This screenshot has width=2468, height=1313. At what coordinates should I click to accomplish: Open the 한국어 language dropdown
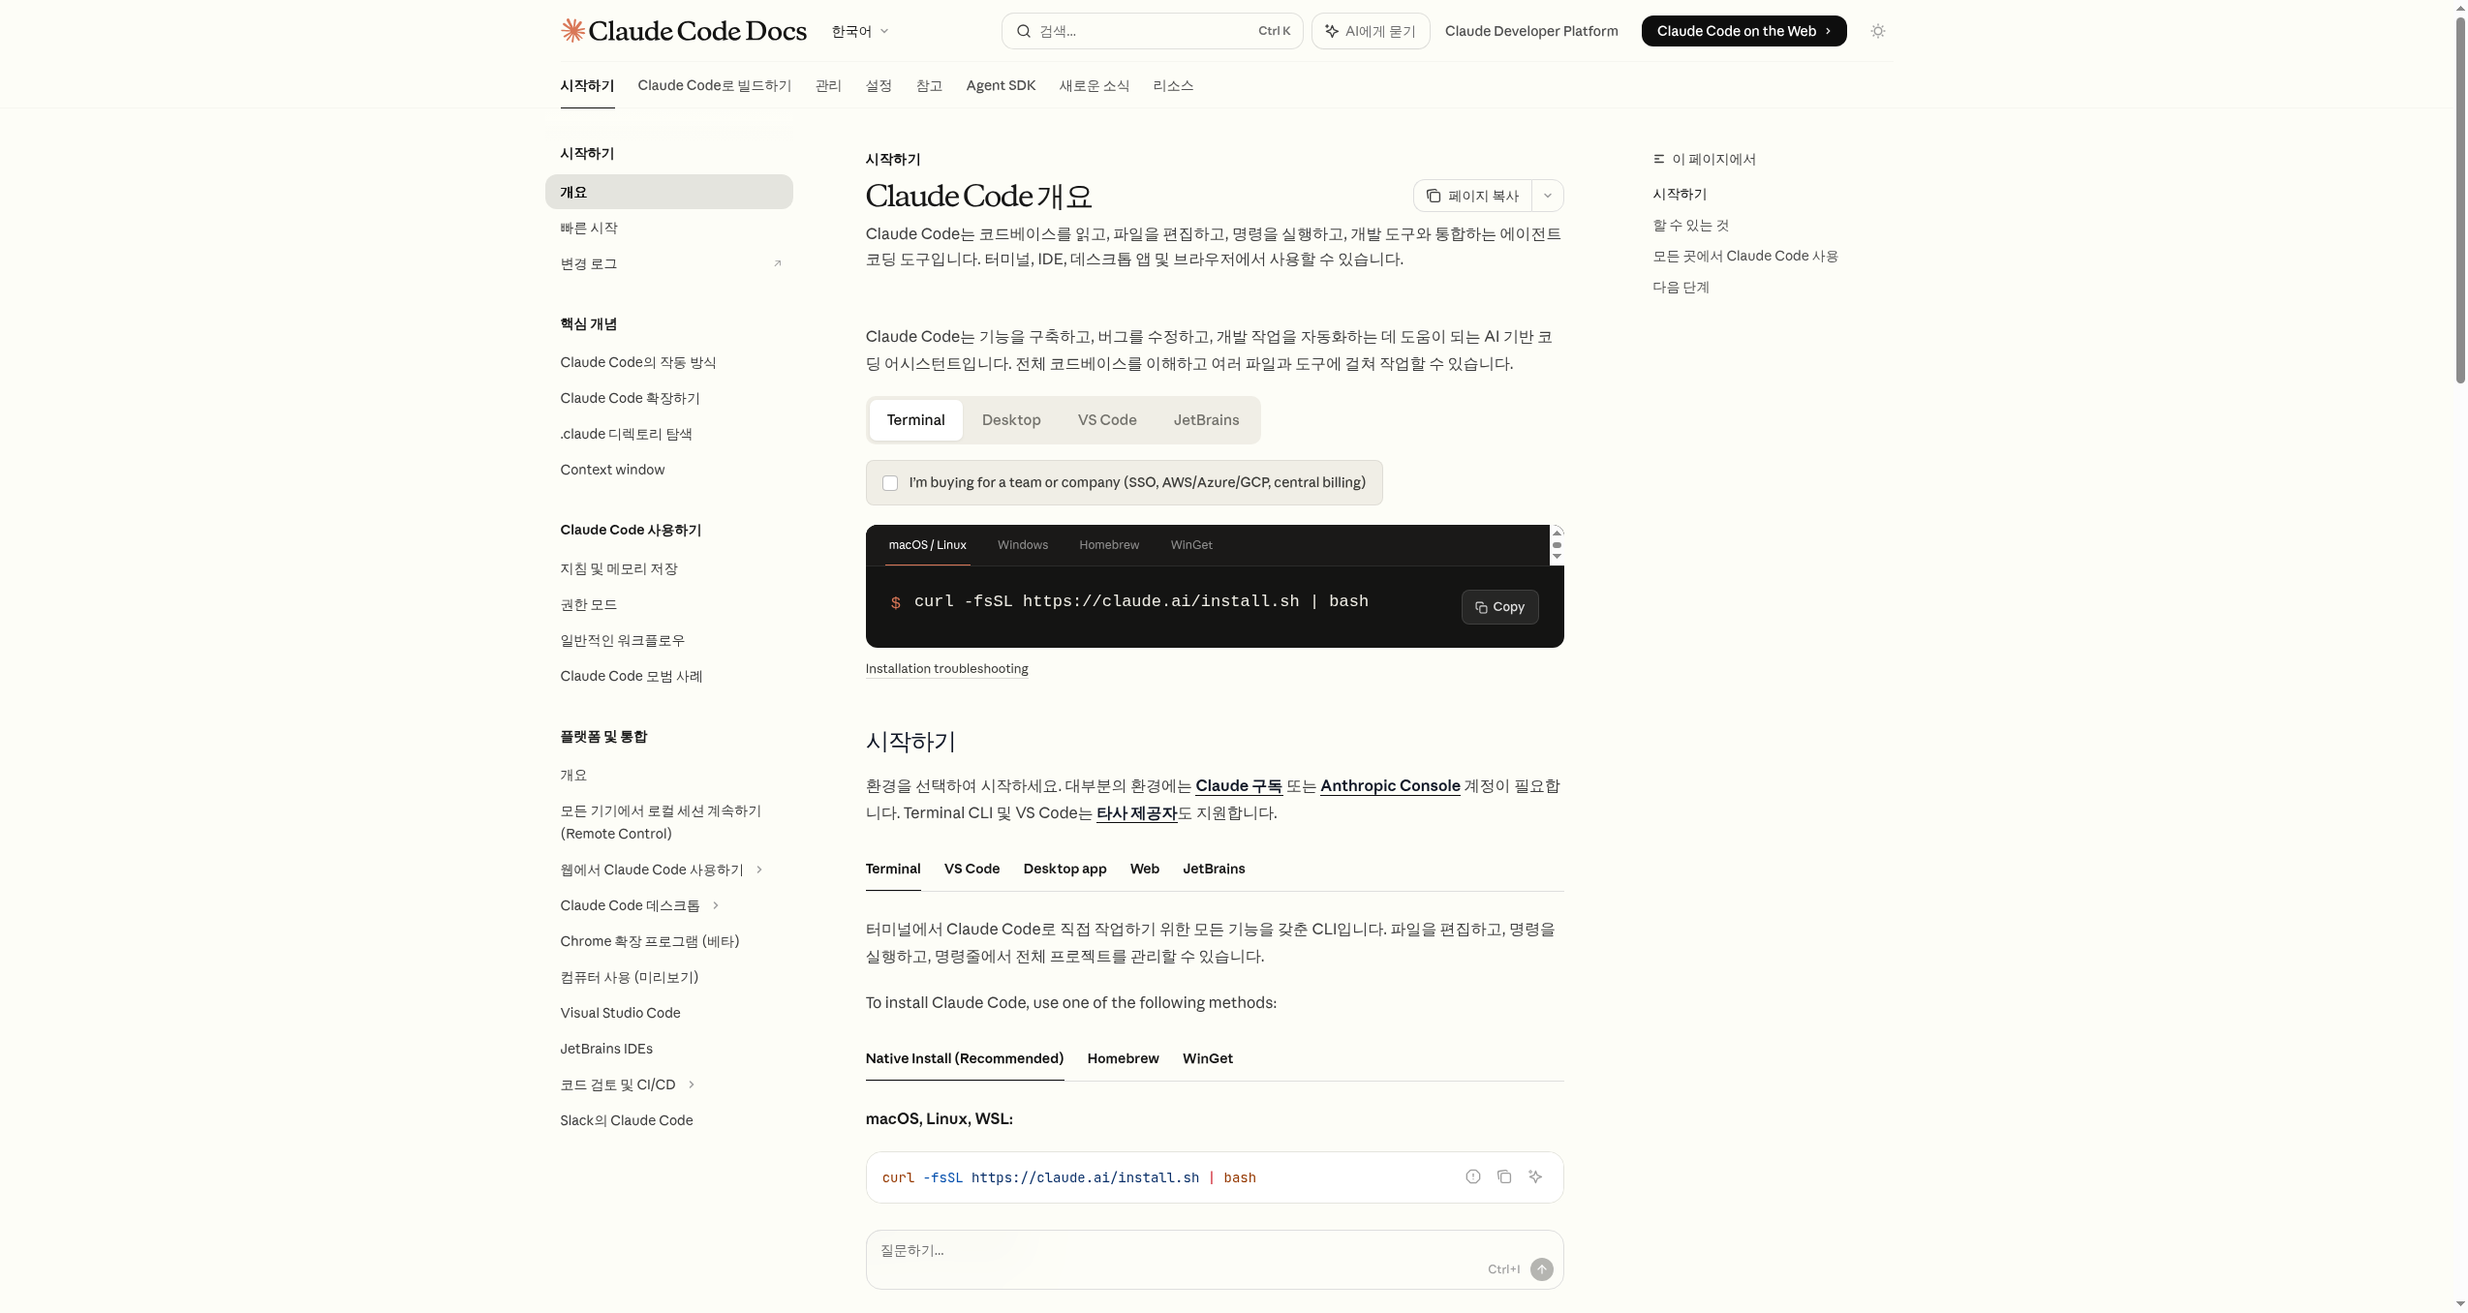tap(859, 31)
